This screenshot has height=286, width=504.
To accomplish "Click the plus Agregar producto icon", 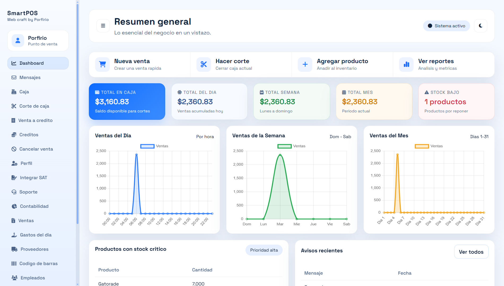I will 305,64.
